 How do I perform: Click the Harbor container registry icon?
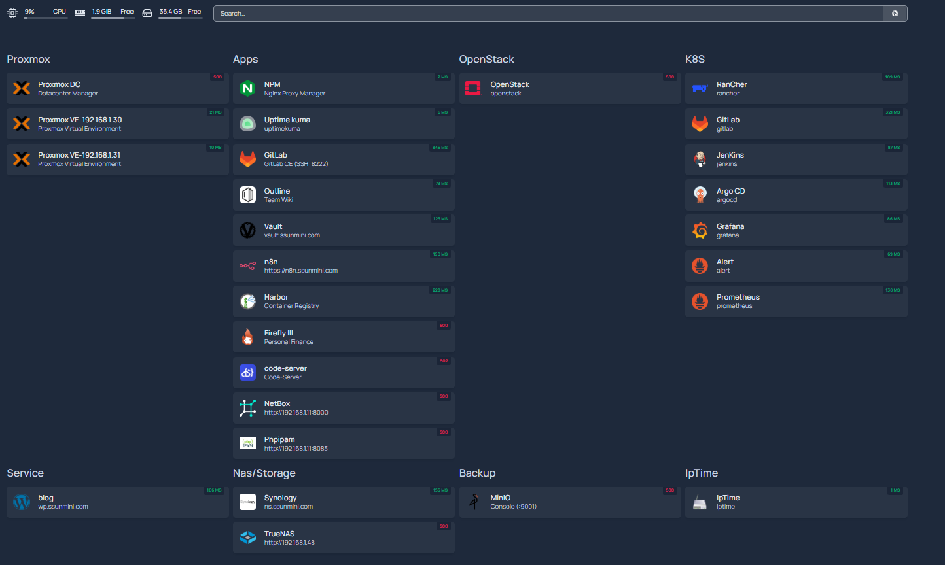coord(247,301)
